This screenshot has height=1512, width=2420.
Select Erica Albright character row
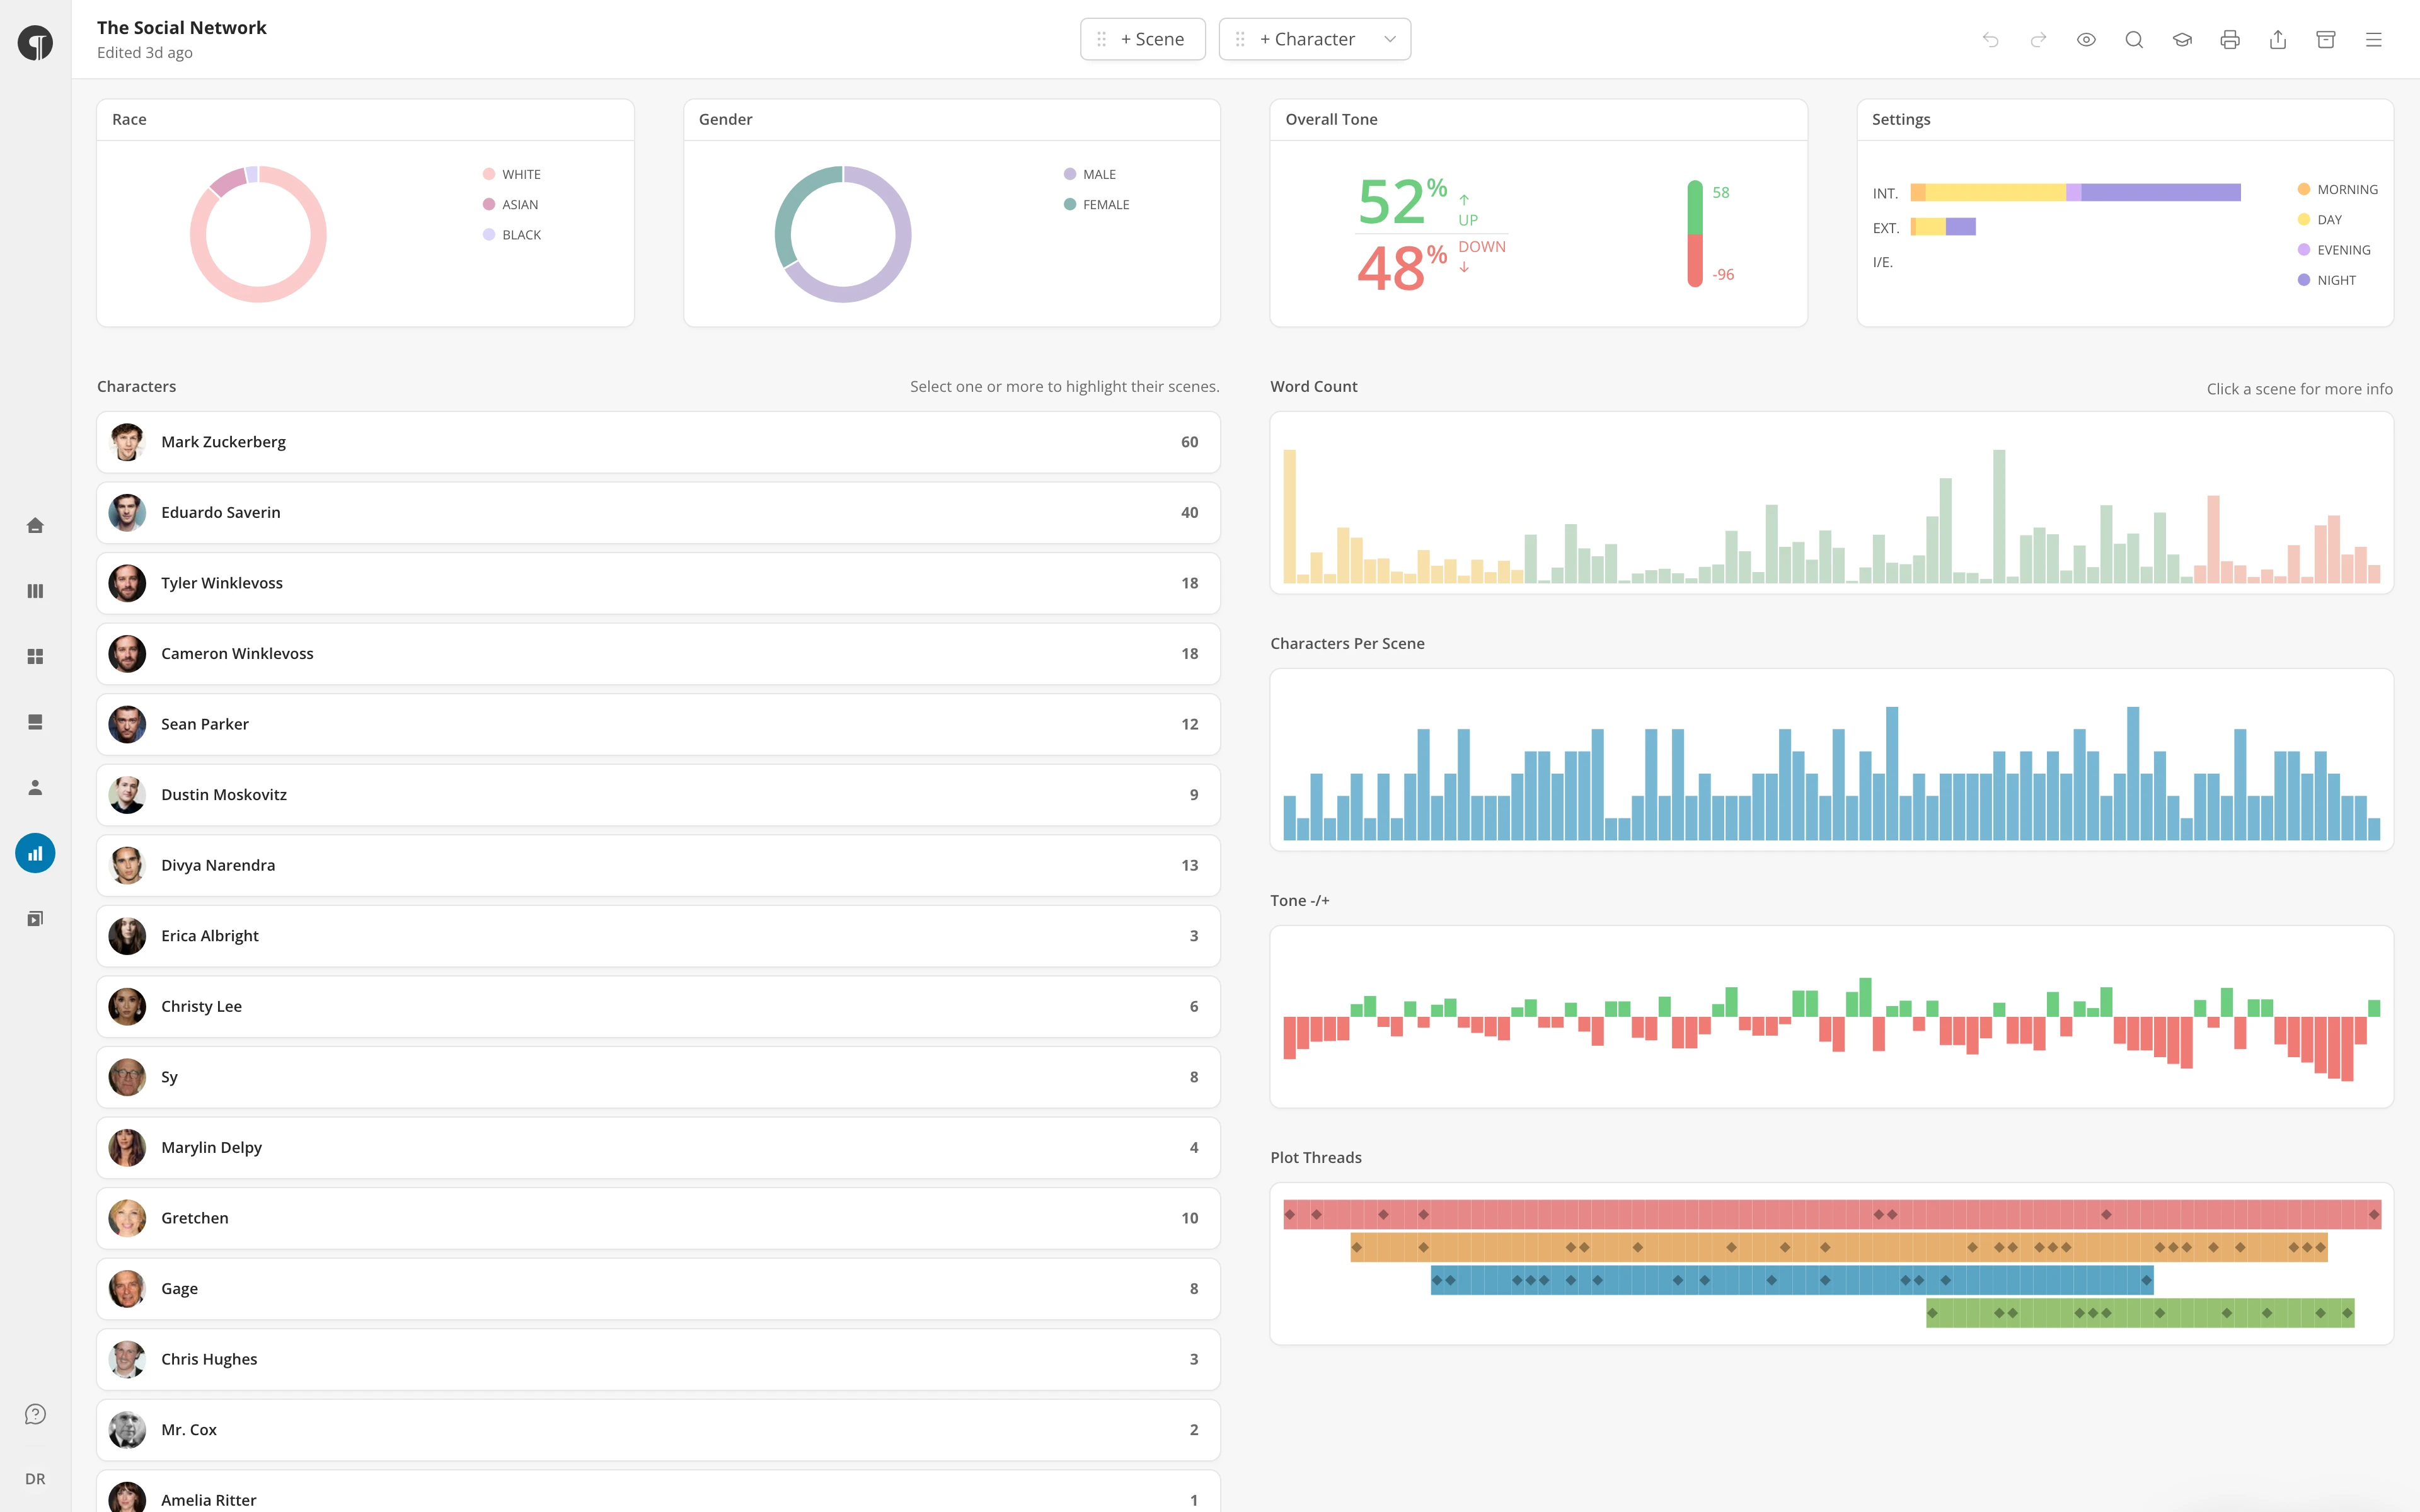[658, 936]
